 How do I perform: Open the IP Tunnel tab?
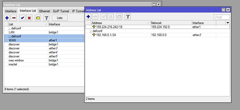pos(78,11)
